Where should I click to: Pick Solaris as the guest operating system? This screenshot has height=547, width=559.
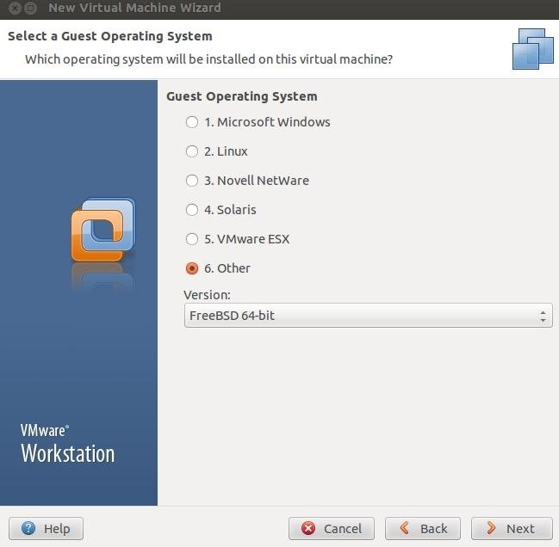[192, 210]
